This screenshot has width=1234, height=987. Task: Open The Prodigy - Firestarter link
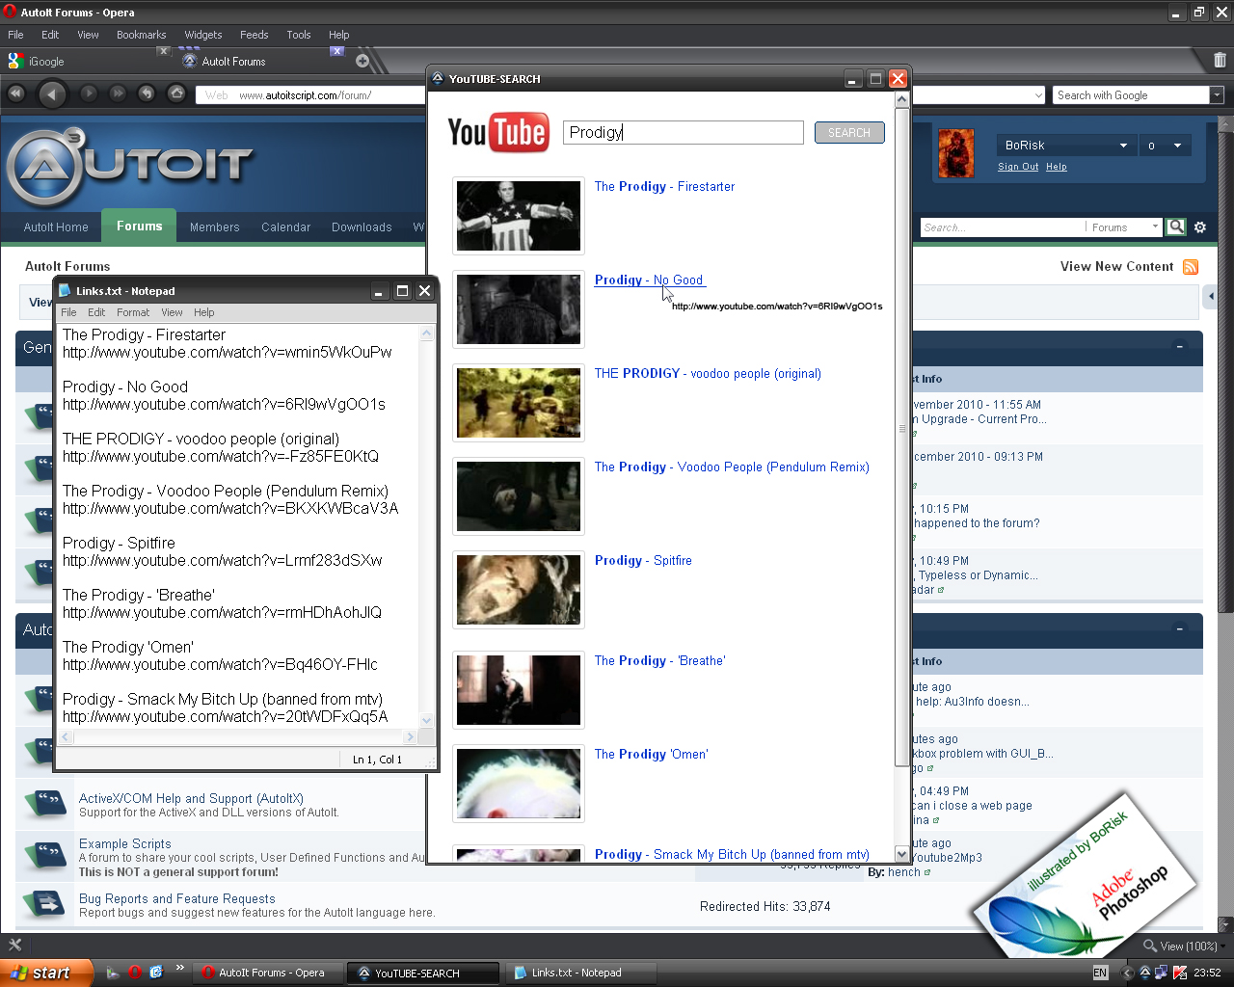point(664,186)
